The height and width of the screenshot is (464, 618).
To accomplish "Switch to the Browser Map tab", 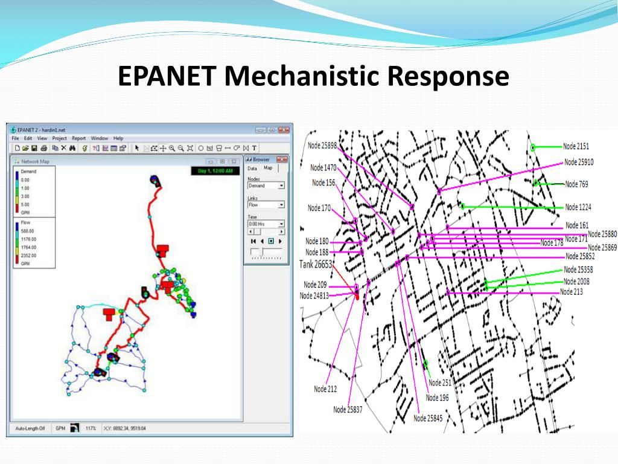I will pyautogui.click(x=268, y=168).
